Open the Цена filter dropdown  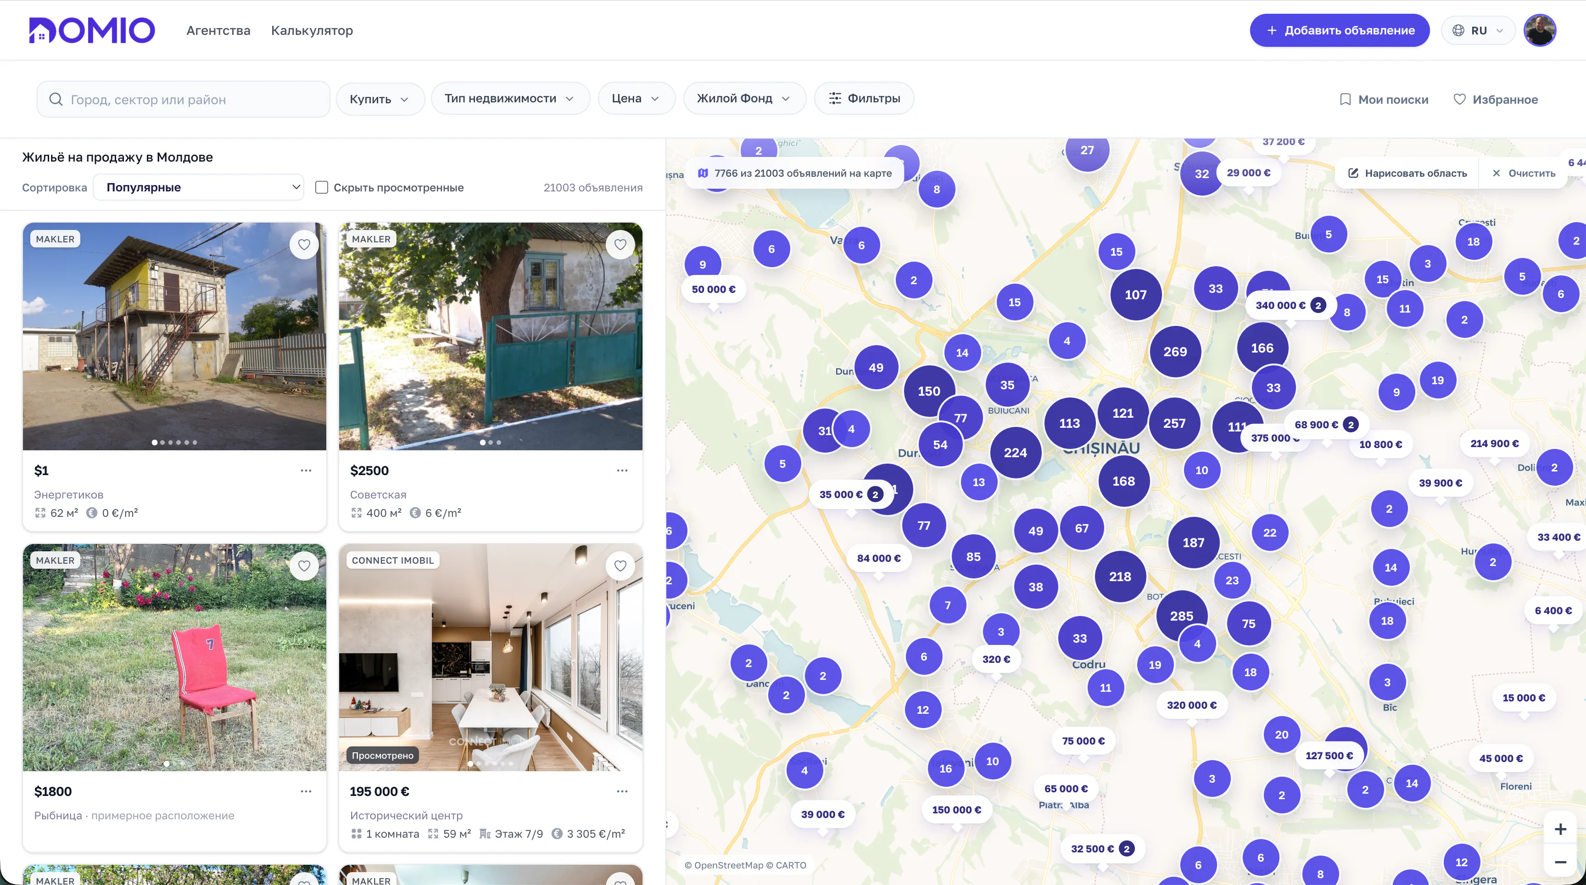(636, 99)
